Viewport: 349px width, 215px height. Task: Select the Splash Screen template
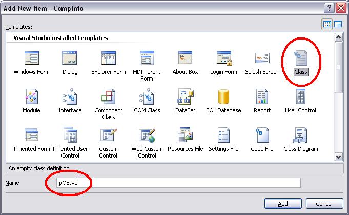262,63
